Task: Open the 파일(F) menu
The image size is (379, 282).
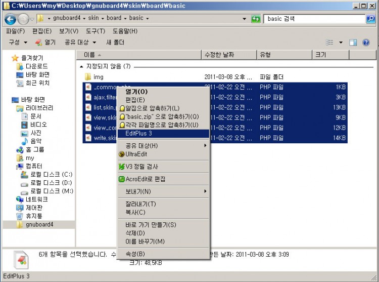Action: pos(16,31)
